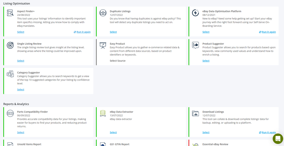The height and width of the screenshot is (146, 284).
Task: Select the Parts Compatibility Finder tool
Action: pos(21,132)
